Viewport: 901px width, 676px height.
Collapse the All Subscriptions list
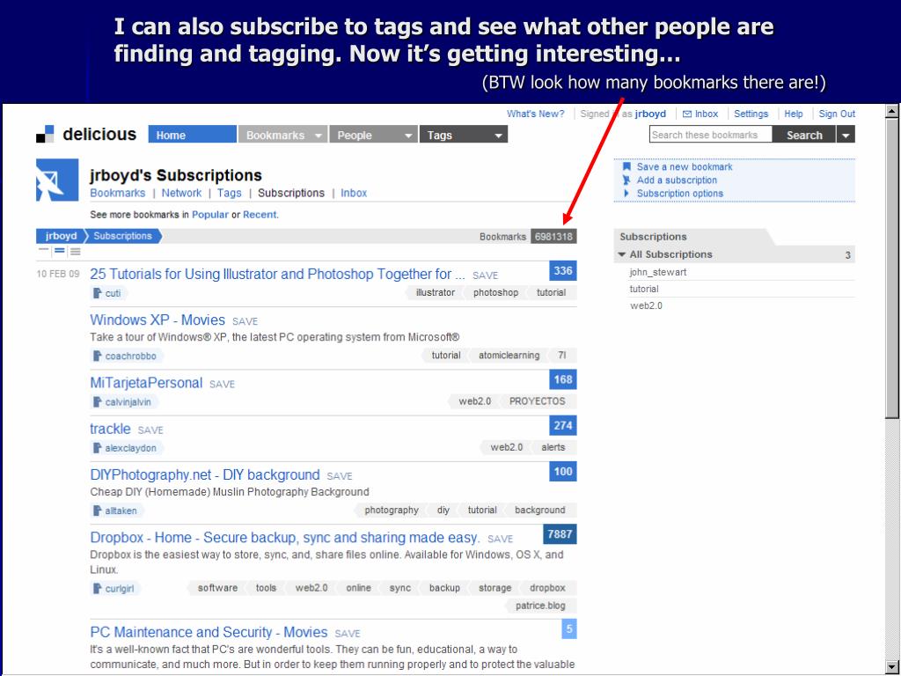tap(622, 254)
